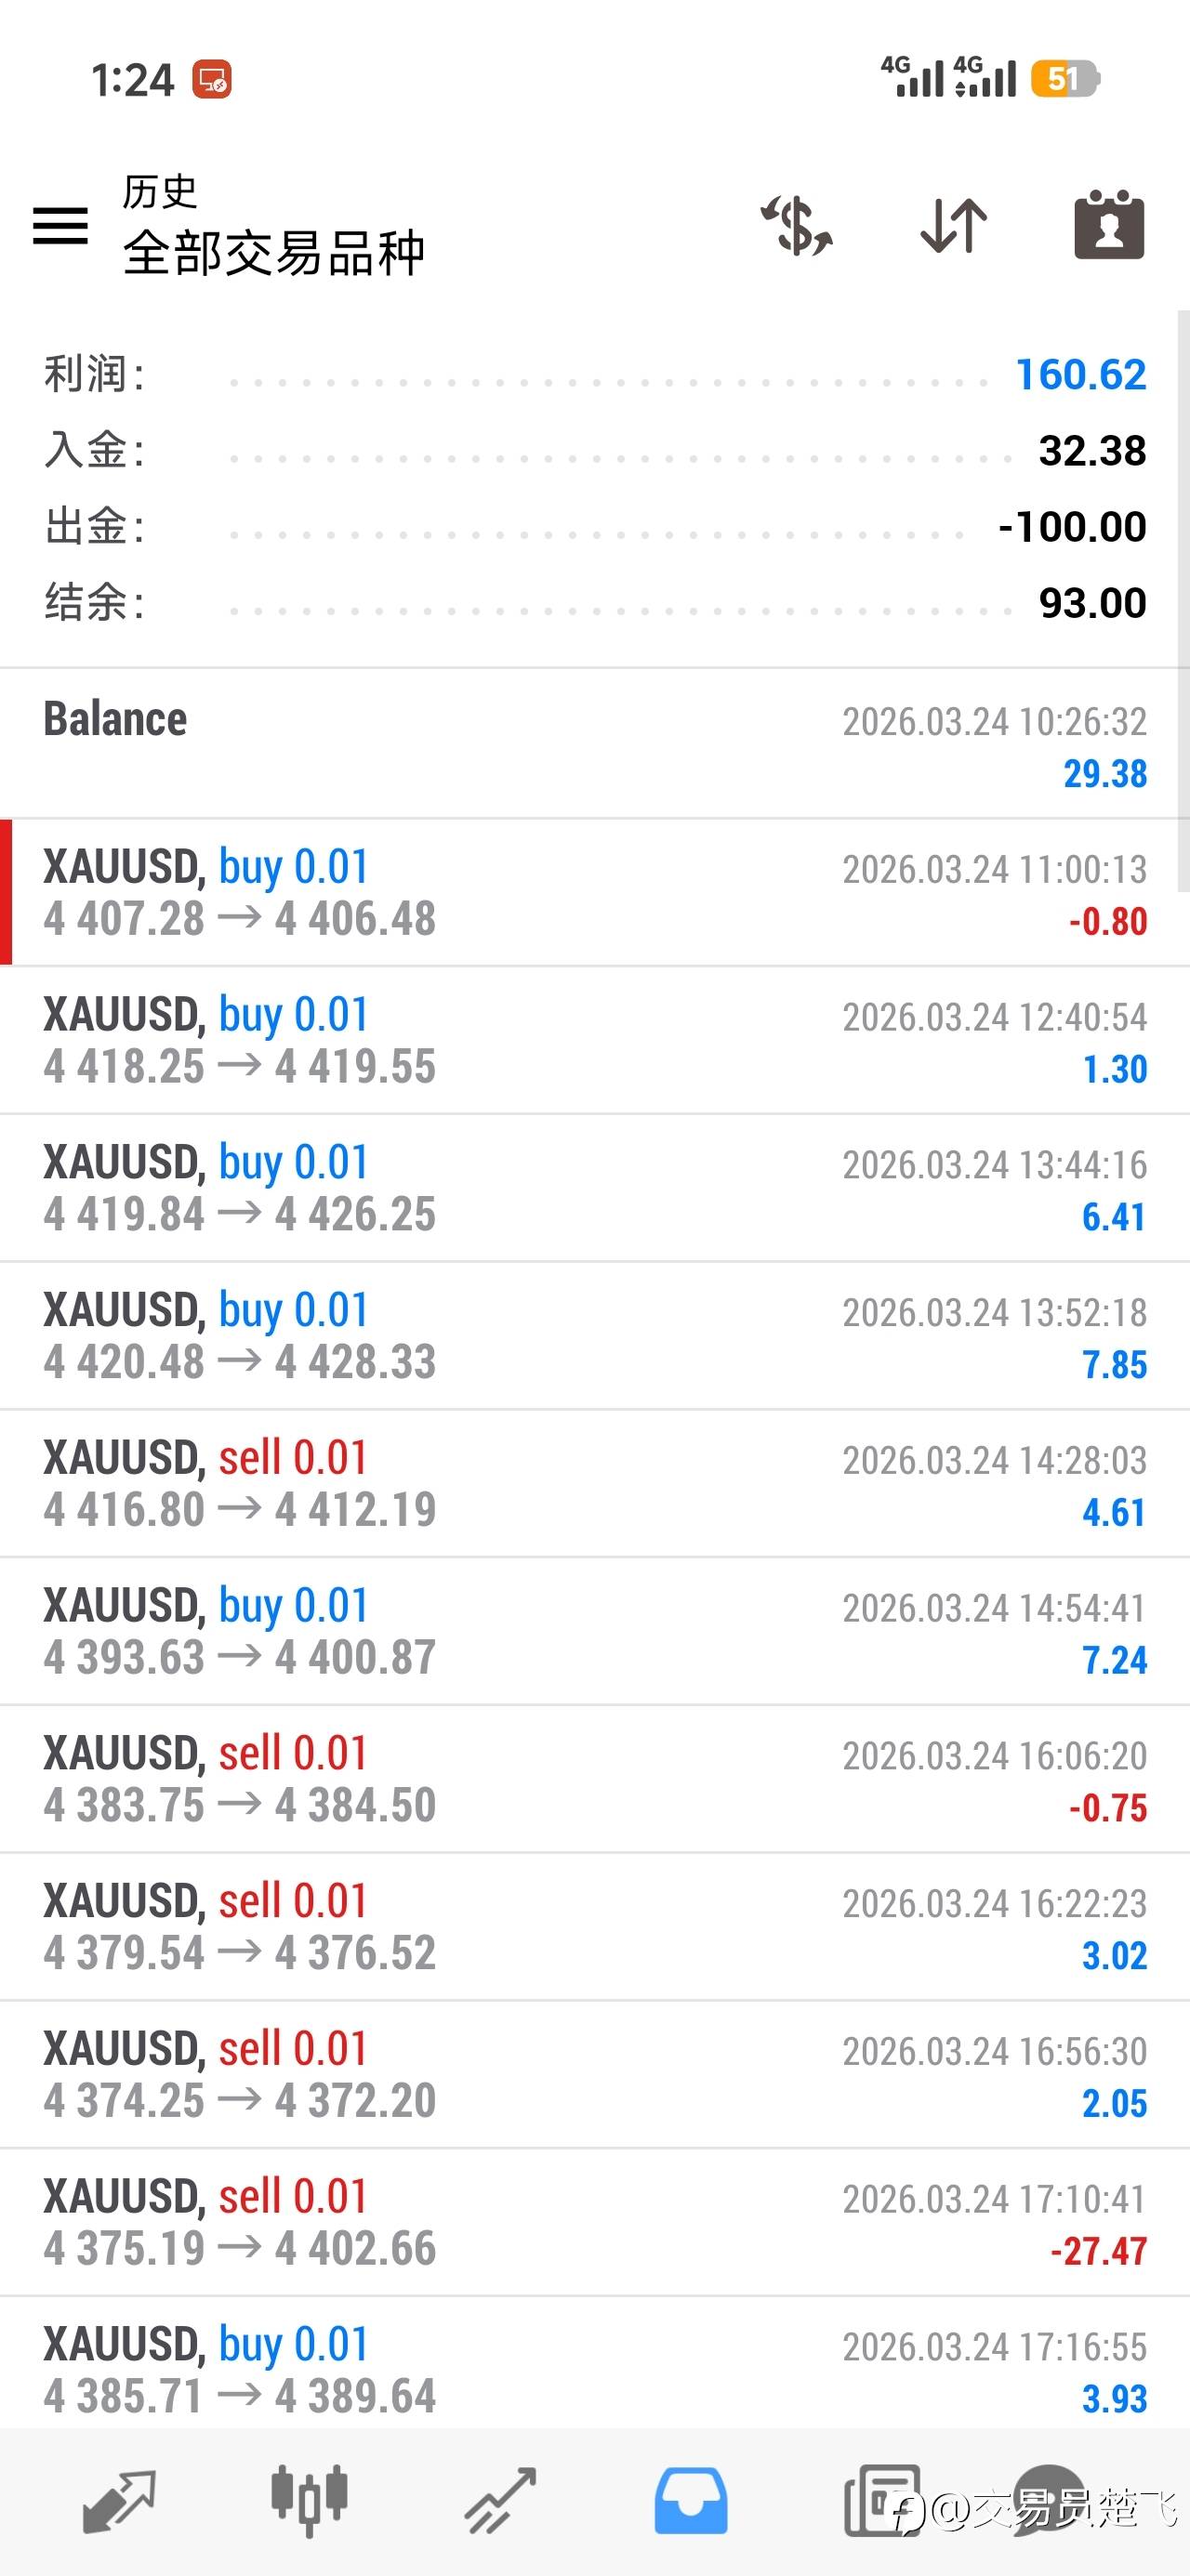Tap the sort arrows icon

coord(953,226)
